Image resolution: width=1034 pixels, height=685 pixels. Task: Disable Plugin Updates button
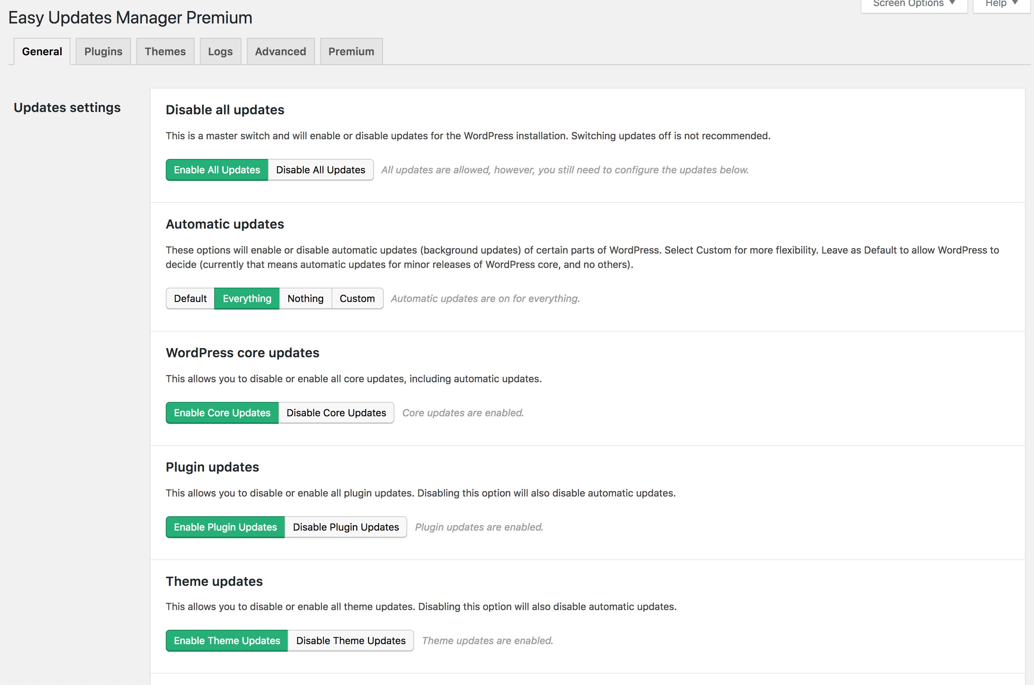[345, 526]
